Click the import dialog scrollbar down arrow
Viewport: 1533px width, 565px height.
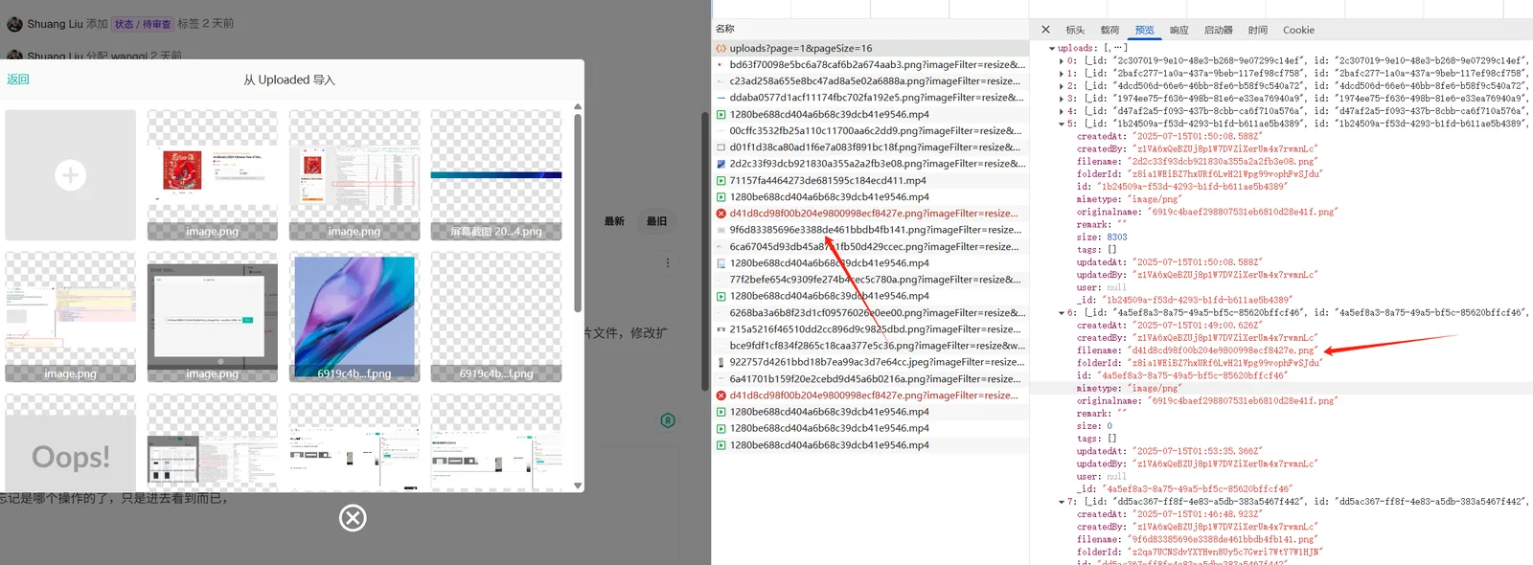point(578,486)
